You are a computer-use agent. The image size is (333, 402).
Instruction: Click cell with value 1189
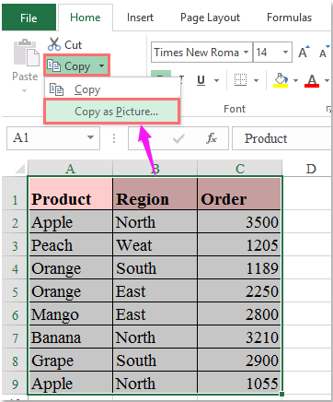pos(239,268)
